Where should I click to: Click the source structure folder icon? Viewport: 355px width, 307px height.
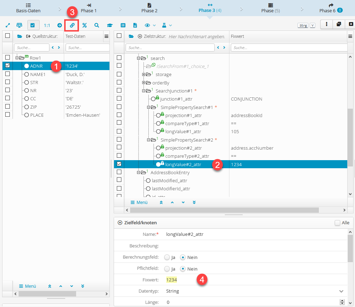tap(20, 36)
